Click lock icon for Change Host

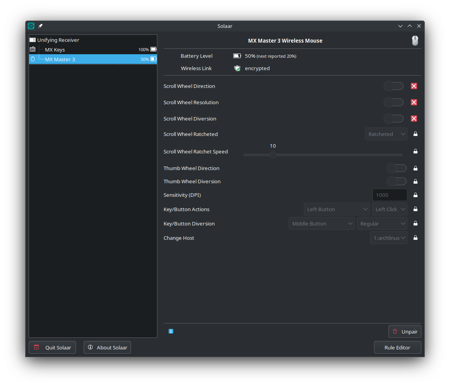coord(415,237)
